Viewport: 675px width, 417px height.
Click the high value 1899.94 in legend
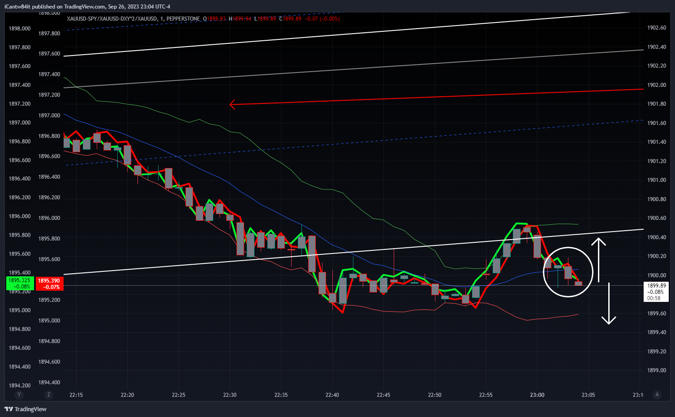(x=242, y=19)
